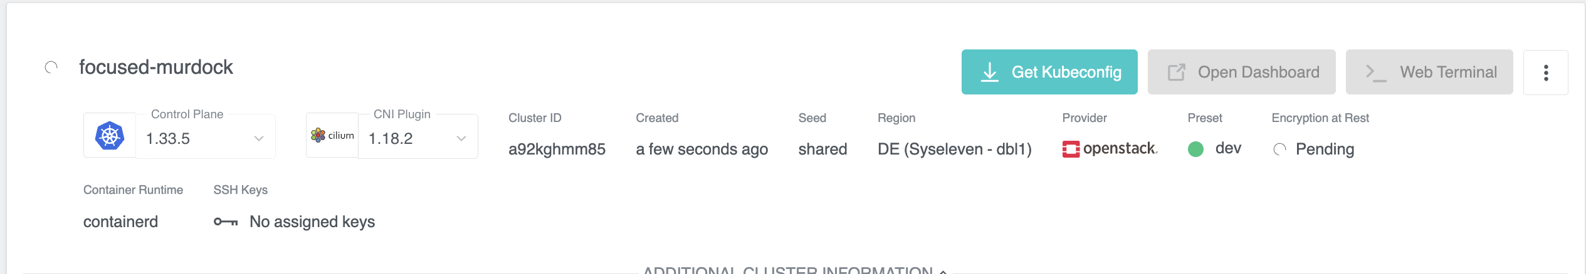Click the Kubernetes logo icon

(x=110, y=136)
